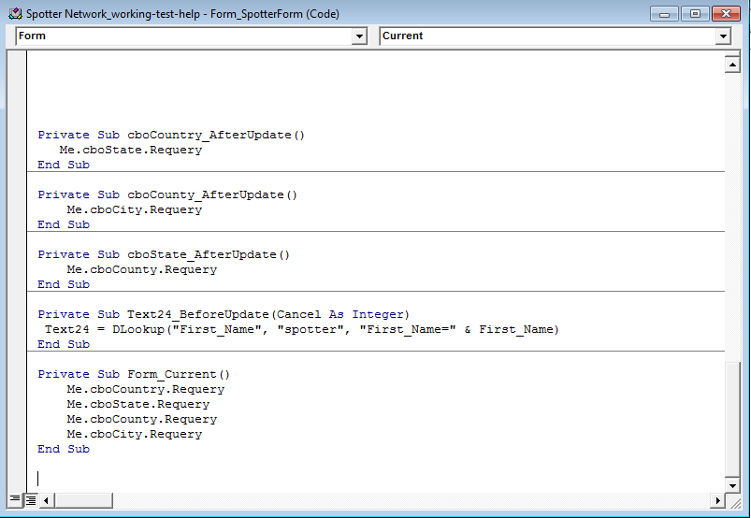Click horizontal scrollbar right arrow
751x518 pixels.
717,501
